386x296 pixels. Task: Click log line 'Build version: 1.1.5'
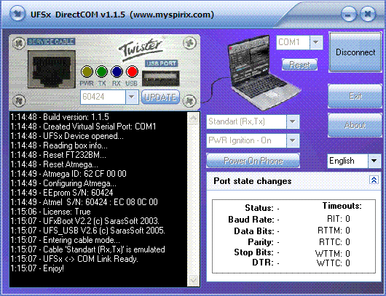click(60, 117)
